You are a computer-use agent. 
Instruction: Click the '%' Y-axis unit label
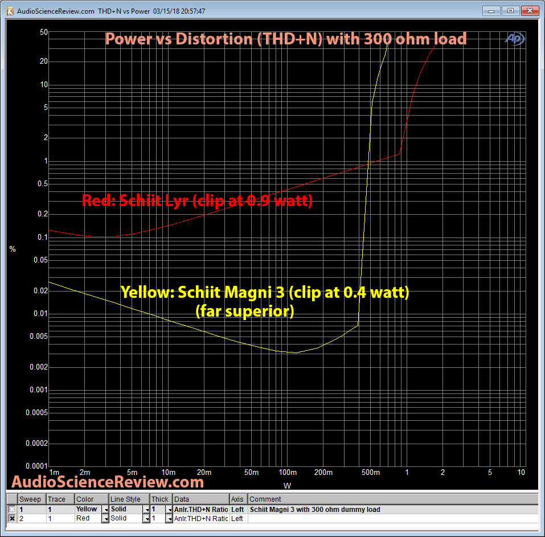pos(13,249)
